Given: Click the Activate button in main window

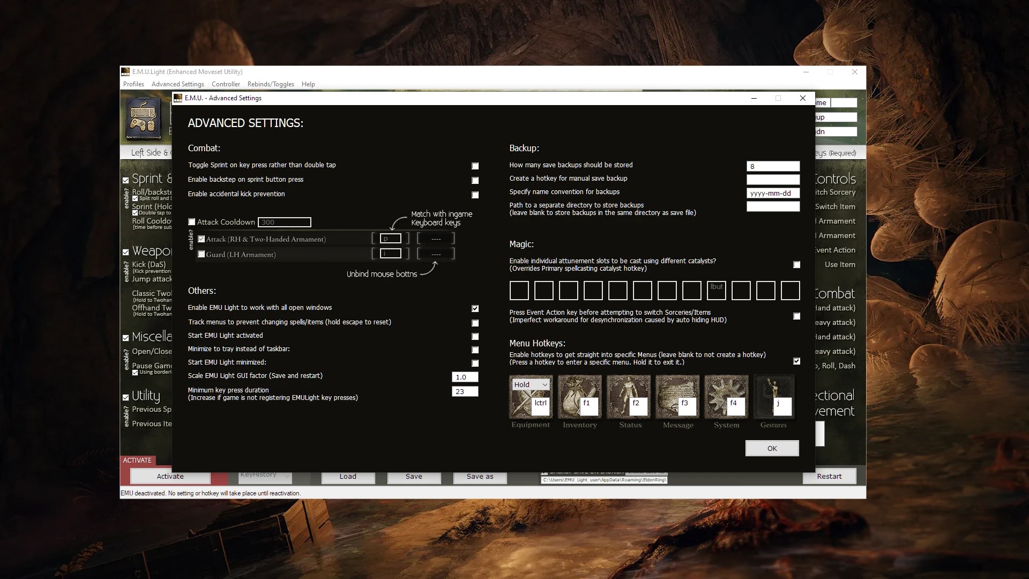Looking at the screenshot, I should (170, 476).
